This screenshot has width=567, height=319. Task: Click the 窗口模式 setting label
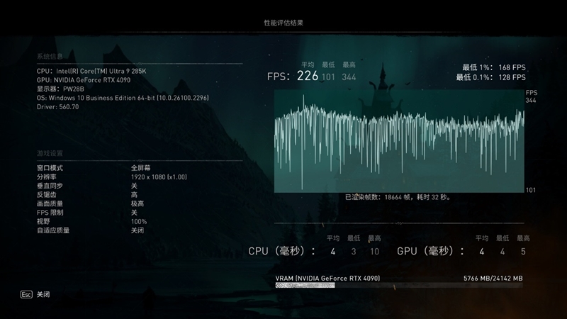pyautogui.click(x=50, y=168)
